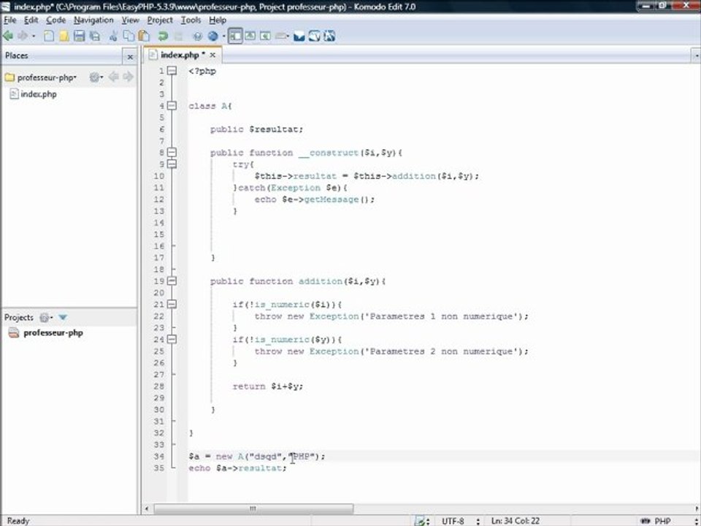Open a file using the yellow folder icon

point(64,36)
